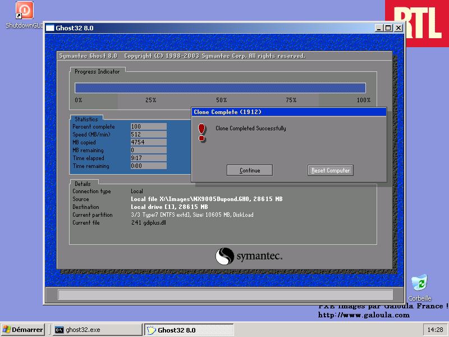
Task: Click the Ghost32 8.0 taskbar button
Action: coord(189,330)
